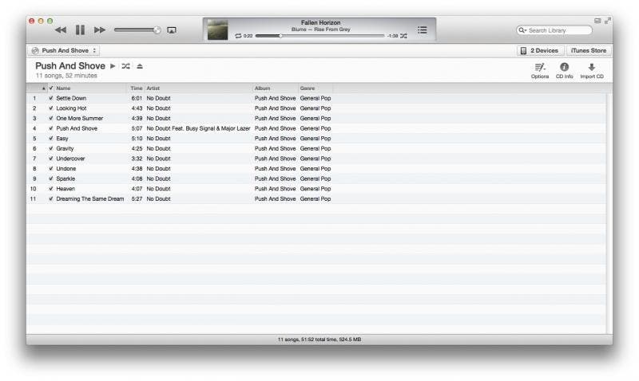Open the 2 Devices button
639x381 pixels.
[x=540, y=50]
